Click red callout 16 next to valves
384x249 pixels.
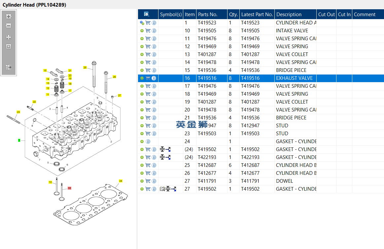click(x=69, y=188)
